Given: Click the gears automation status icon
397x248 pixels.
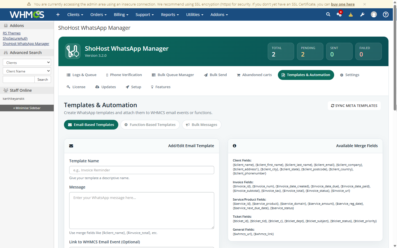Looking at the screenshot, I should [x=339, y=14].
